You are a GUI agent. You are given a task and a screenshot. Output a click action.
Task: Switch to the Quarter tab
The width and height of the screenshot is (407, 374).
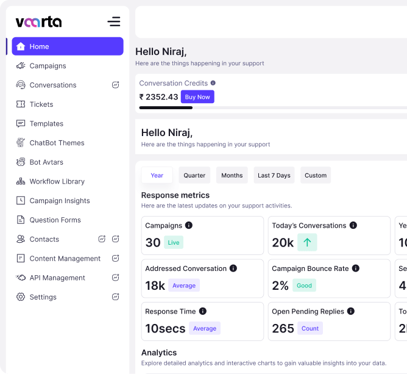[x=194, y=175]
